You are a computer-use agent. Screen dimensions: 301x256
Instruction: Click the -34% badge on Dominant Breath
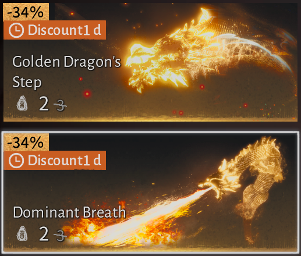tap(26, 143)
